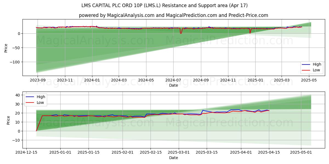Screen dimensions: 329x164
Task: Click the 2024-01 tick label
Action: [92, 80]
